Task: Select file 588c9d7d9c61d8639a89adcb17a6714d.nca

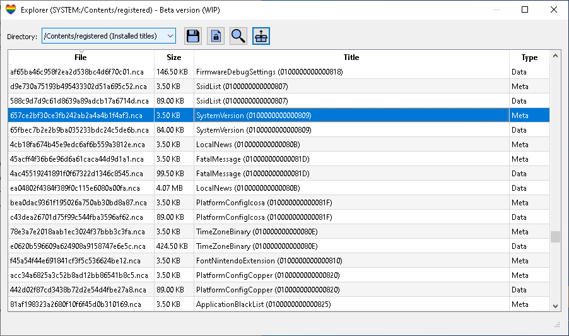Action: click(79, 101)
